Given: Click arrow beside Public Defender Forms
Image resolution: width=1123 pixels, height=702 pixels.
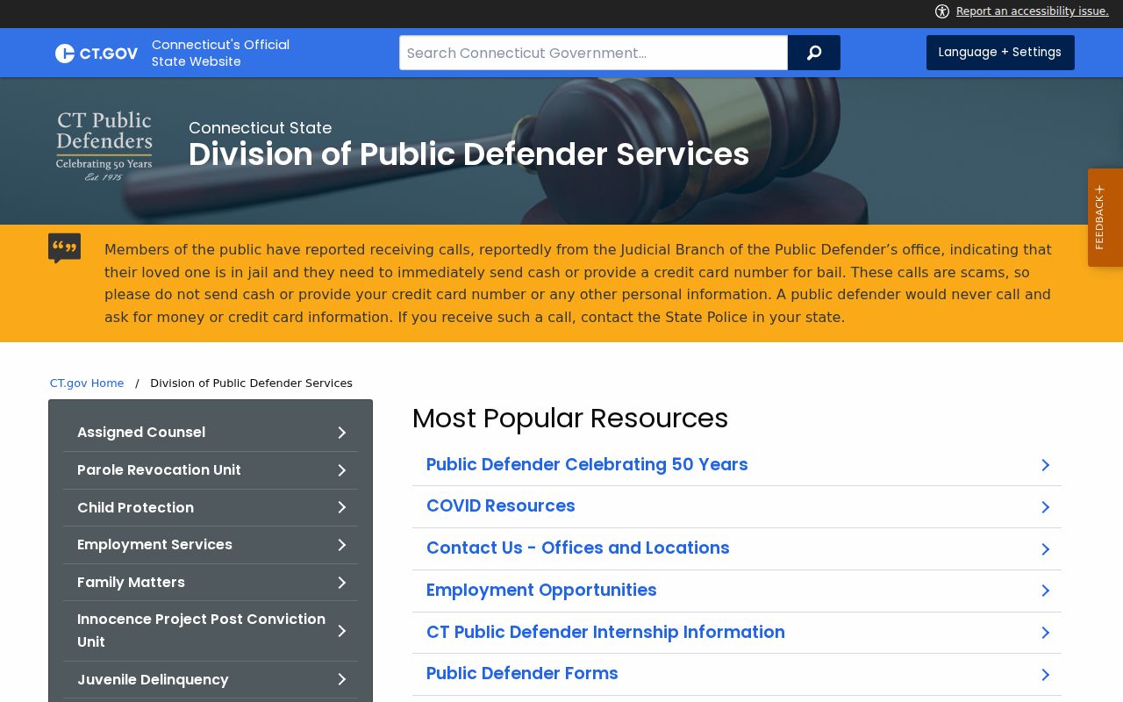Looking at the screenshot, I should (1045, 675).
